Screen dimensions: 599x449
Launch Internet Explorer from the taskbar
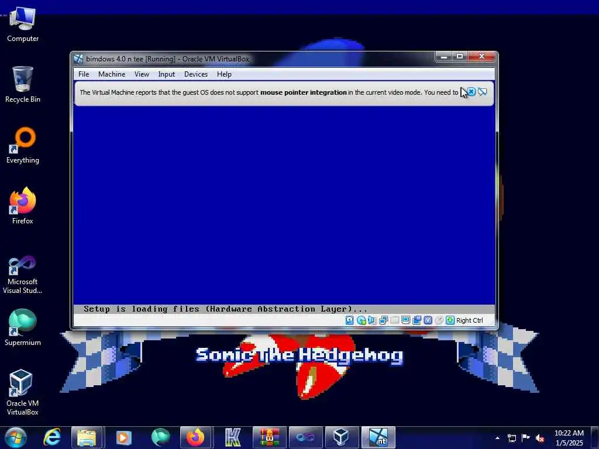(52, 437)
